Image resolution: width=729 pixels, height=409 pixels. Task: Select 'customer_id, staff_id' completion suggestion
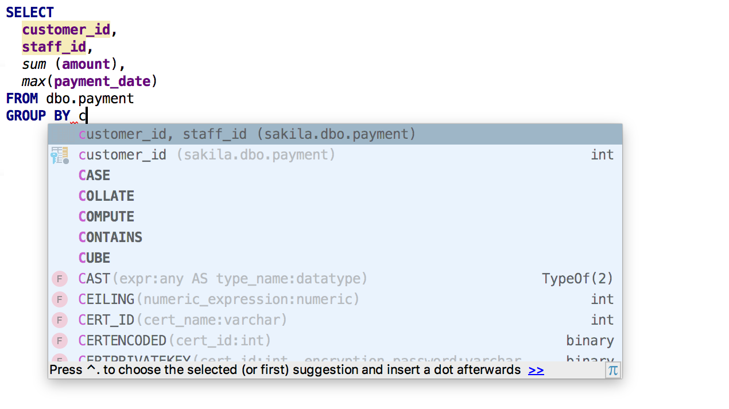coord(335,134)
